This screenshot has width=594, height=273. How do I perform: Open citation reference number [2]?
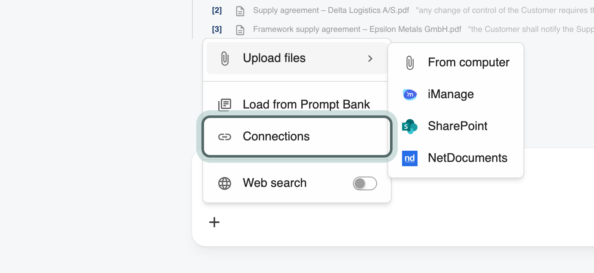(217, 10)
